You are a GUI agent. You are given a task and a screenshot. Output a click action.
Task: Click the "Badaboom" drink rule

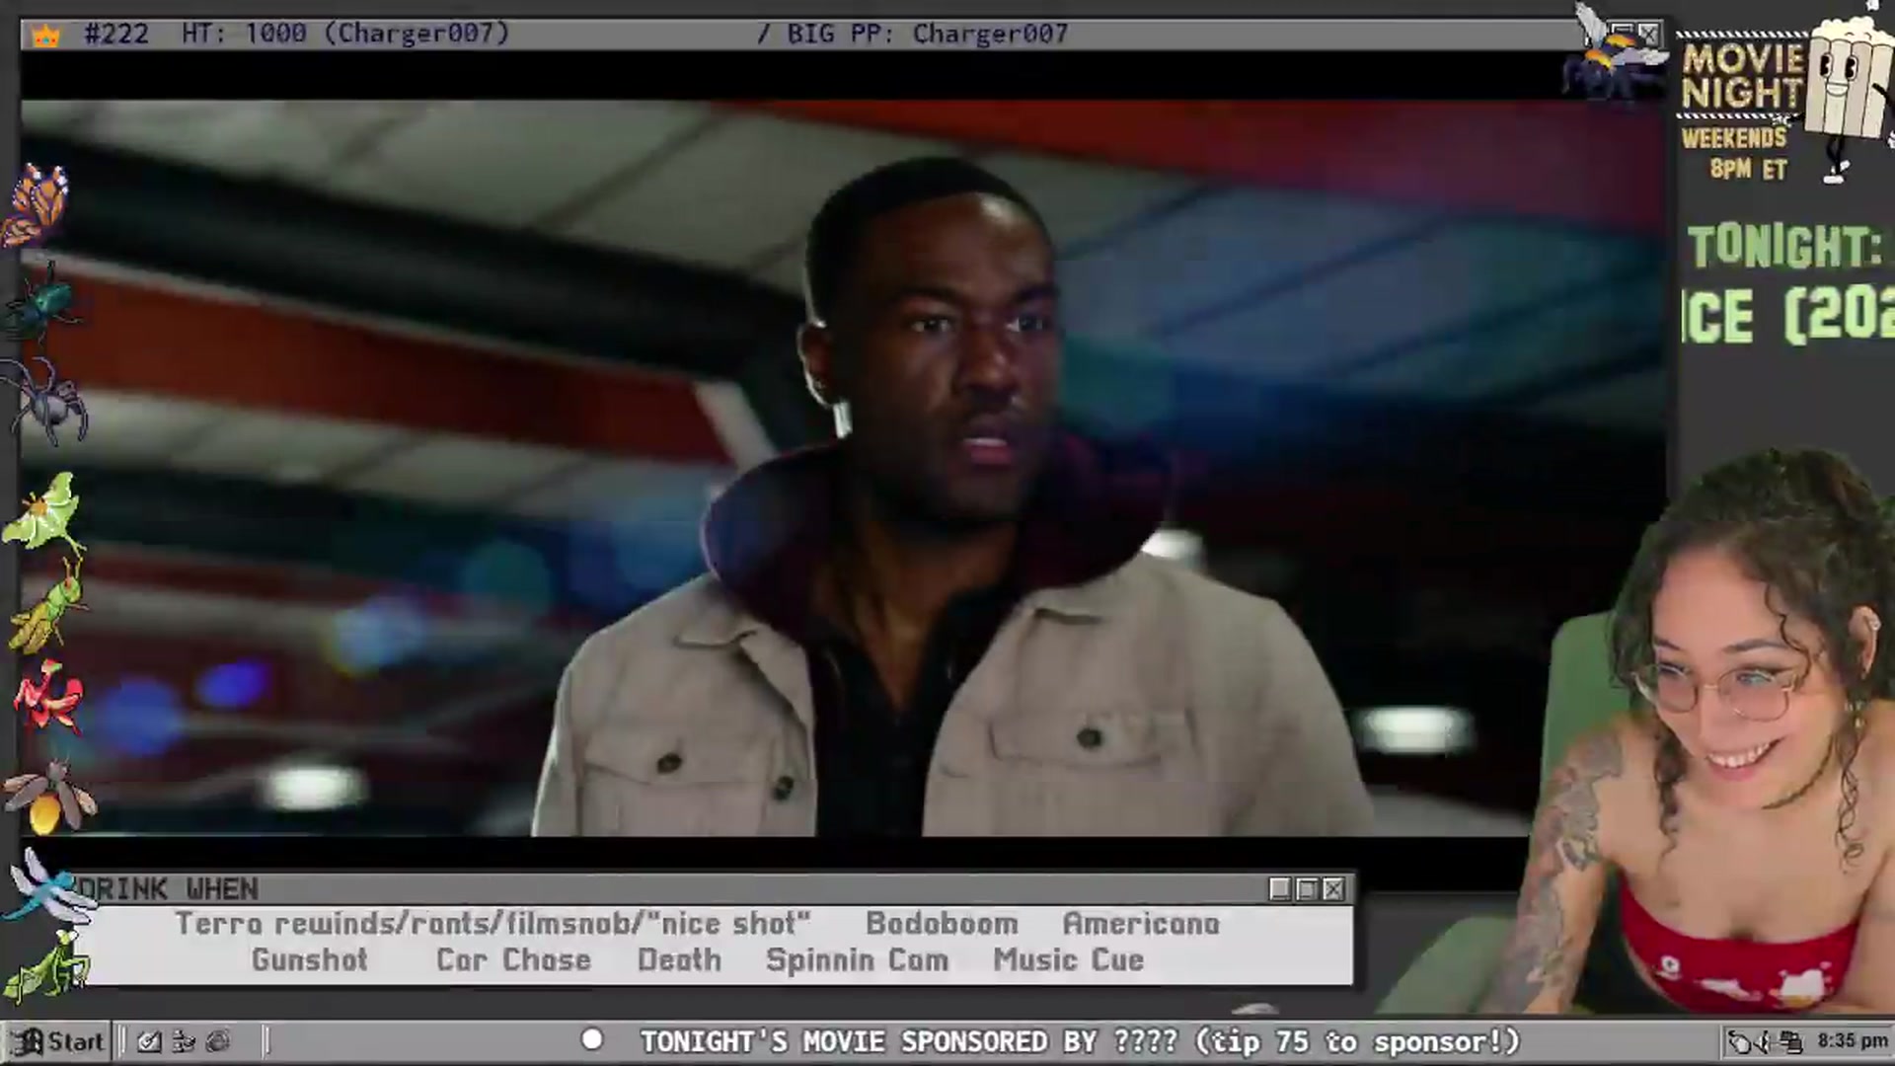coord(942,923)
